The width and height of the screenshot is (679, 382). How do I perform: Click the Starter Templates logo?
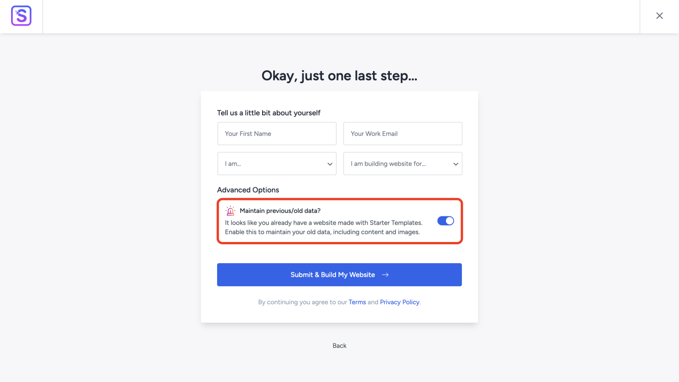(x=21, y=16)
